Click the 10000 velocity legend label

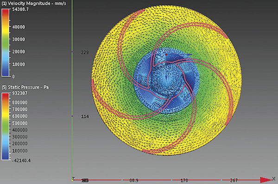pos(19,64)
